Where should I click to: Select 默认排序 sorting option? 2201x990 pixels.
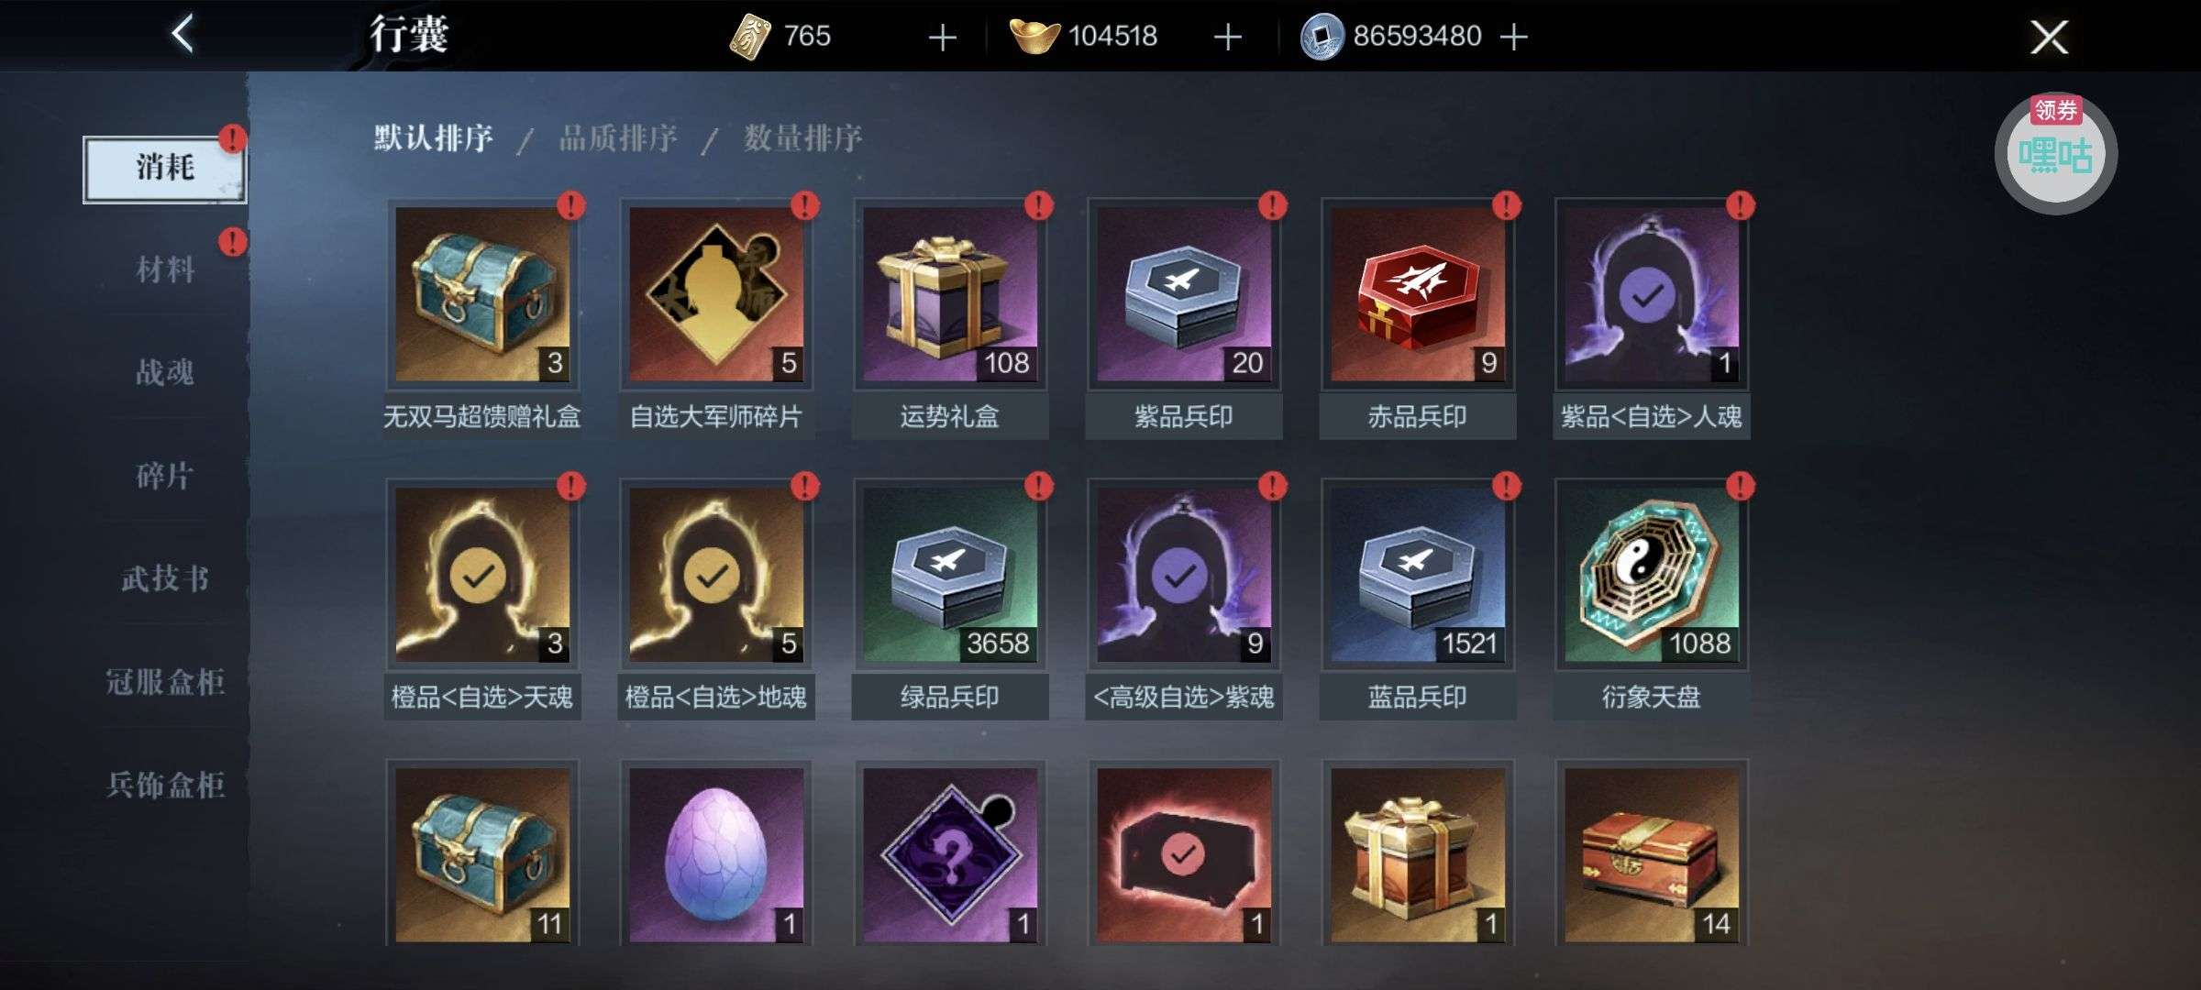(434, 138)
